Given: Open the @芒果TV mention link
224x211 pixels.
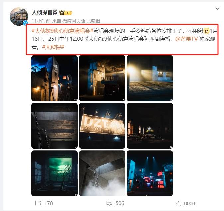Looking at the screenshot, I should point(186,39).
